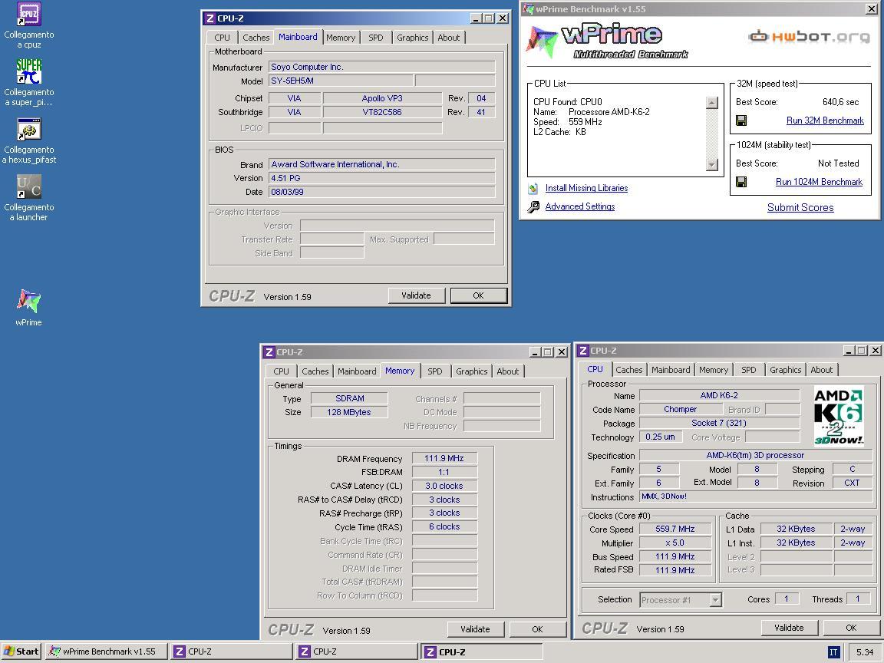Click the system tray clock showing 5.34
884x663 pixels.
click(x=864, y=652)
